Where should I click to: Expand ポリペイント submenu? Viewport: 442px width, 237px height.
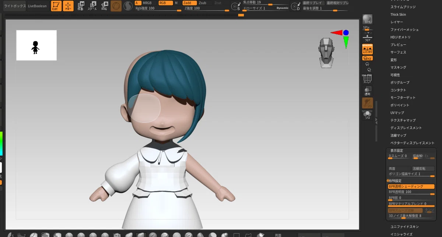[x=400, y=105]
